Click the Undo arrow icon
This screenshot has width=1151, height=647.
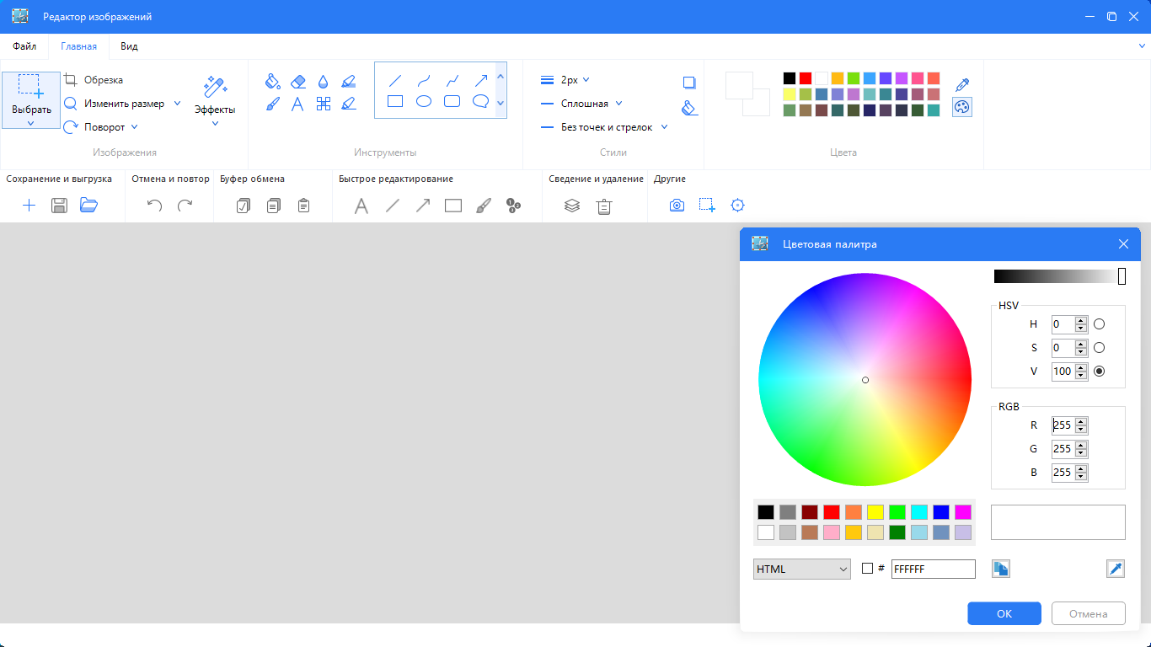click(154, 206)
